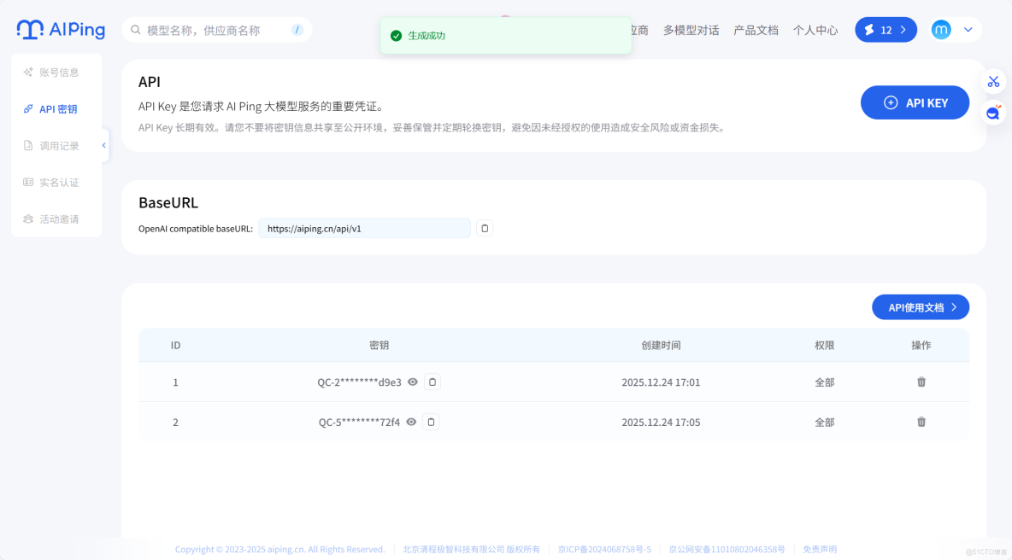This screenshot has height=560, width=1012.
Task: Expand the account avatar dropdown
Action: (968, 29)
